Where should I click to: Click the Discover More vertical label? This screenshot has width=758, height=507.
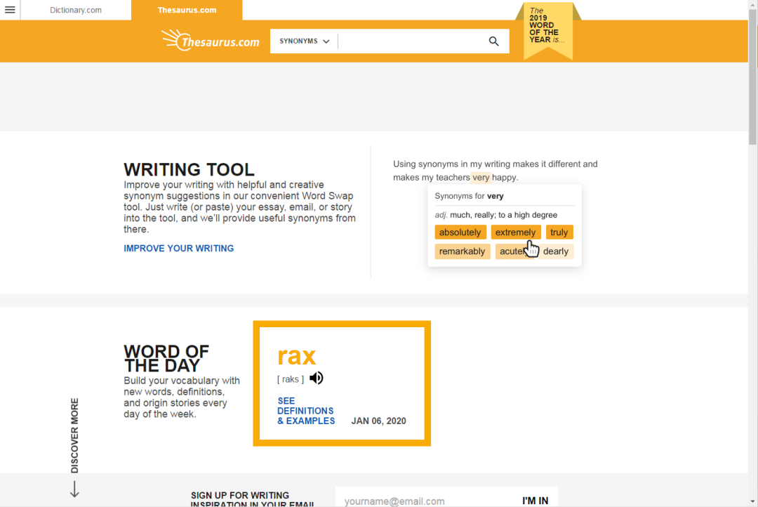tap(74, 435)
